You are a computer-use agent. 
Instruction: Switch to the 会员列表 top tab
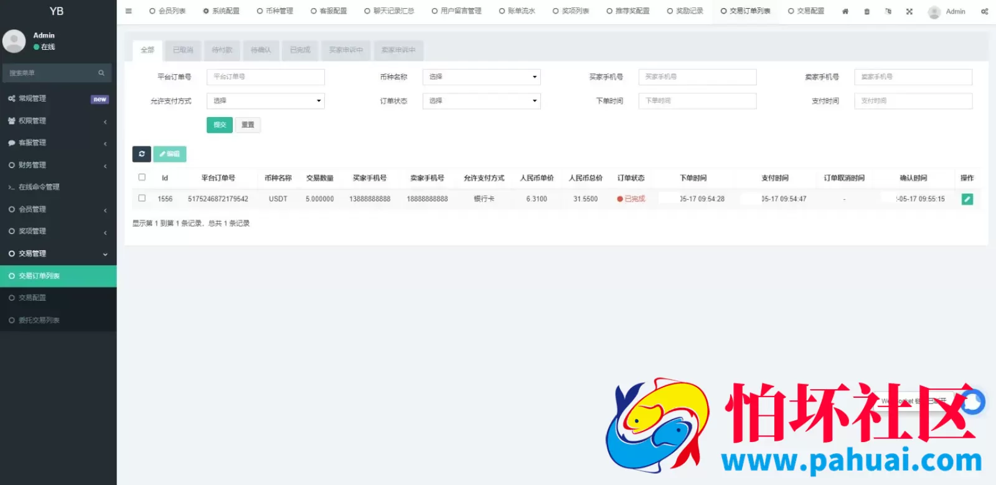(x=167, y=11)
